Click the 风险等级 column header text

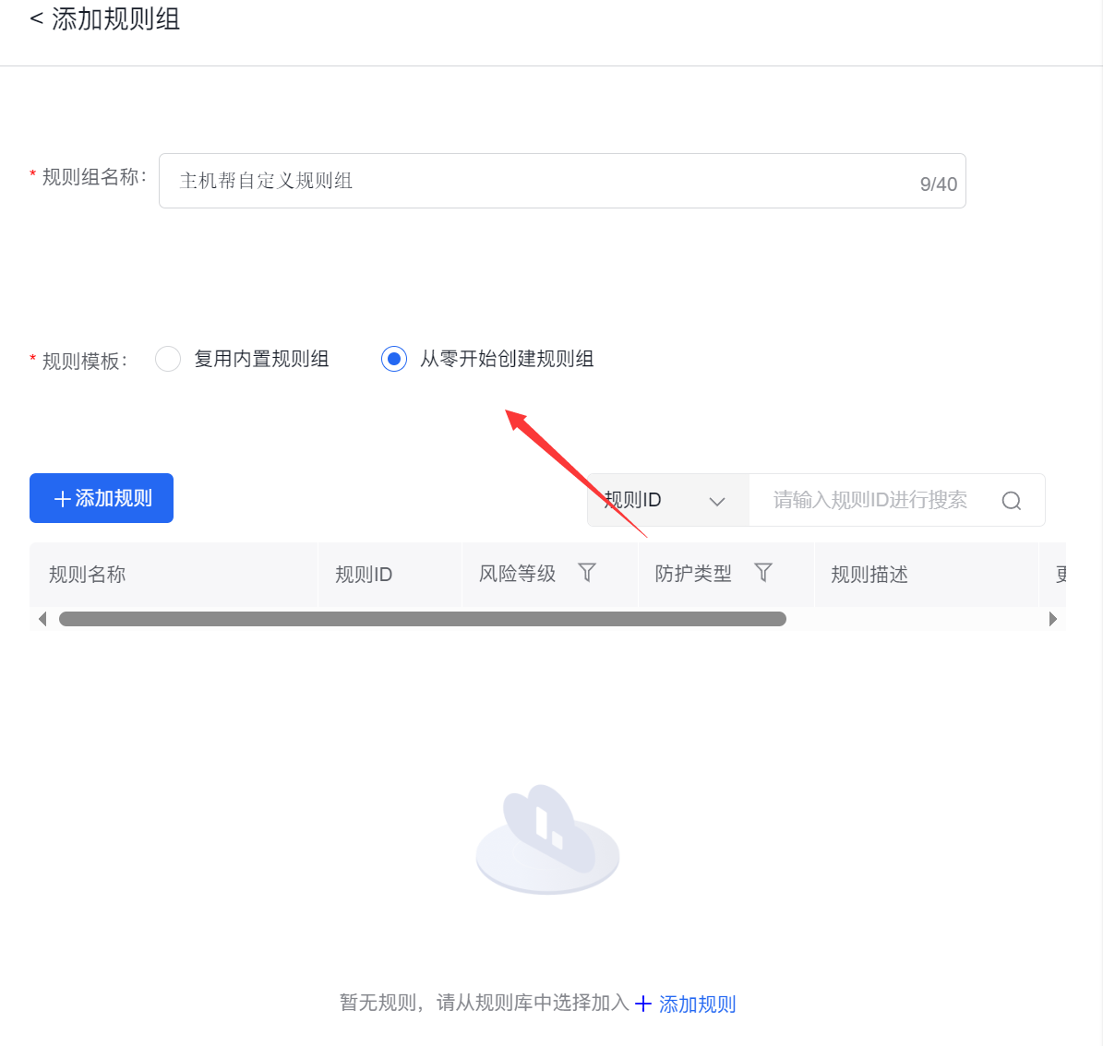coord(517,574)
